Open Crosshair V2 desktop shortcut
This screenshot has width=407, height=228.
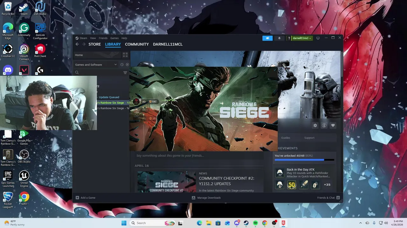(8, 51)
